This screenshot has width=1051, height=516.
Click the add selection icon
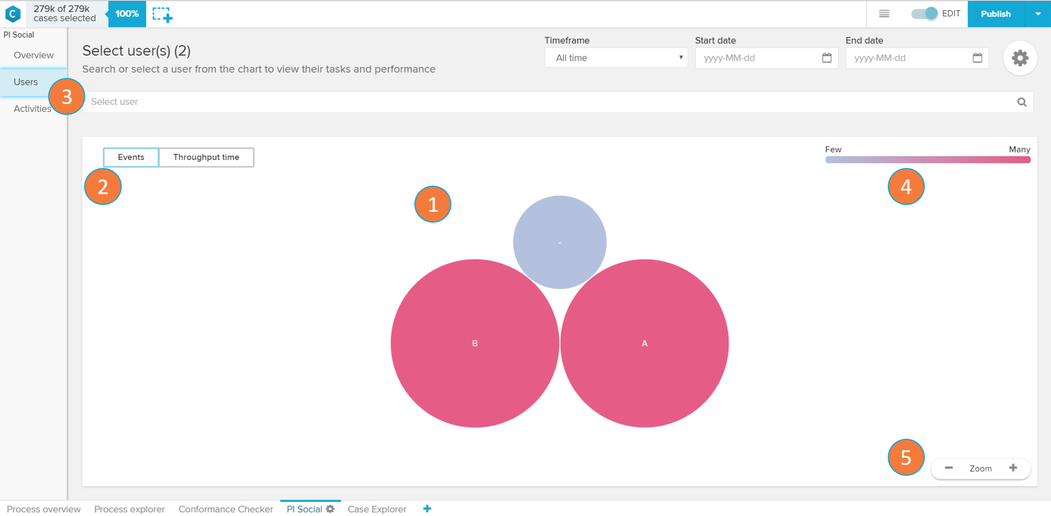tap(162, 15)
